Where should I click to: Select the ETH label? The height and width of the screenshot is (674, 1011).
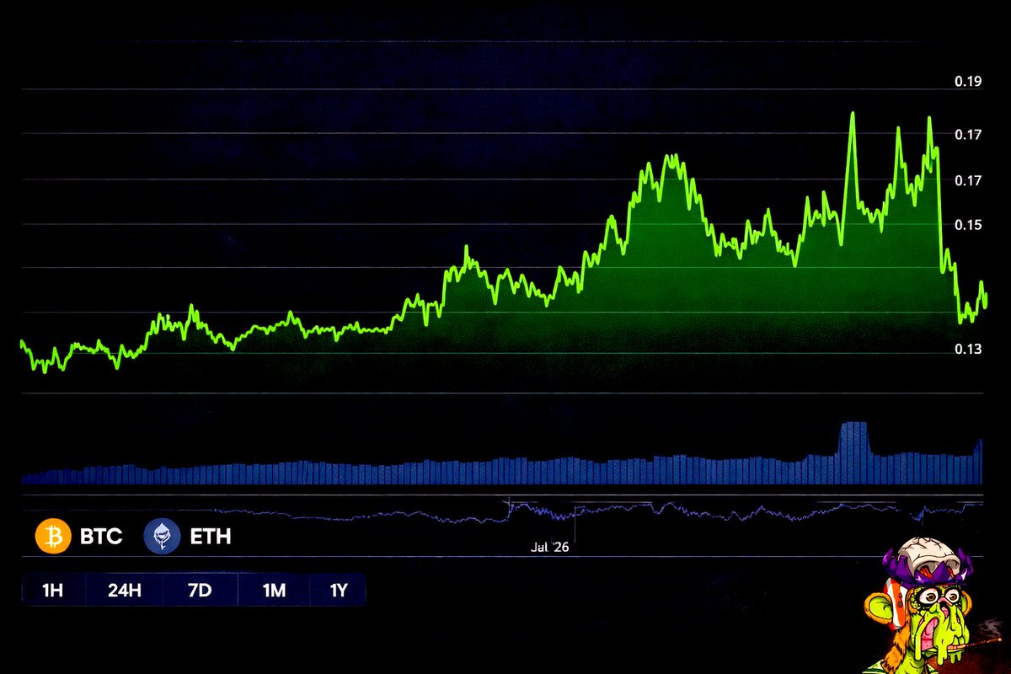[x=210, y=537]
